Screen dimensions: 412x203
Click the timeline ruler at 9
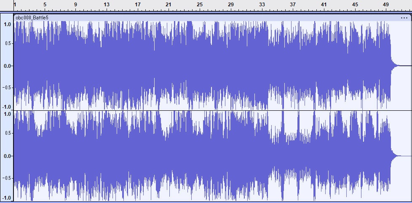point(76,5)
